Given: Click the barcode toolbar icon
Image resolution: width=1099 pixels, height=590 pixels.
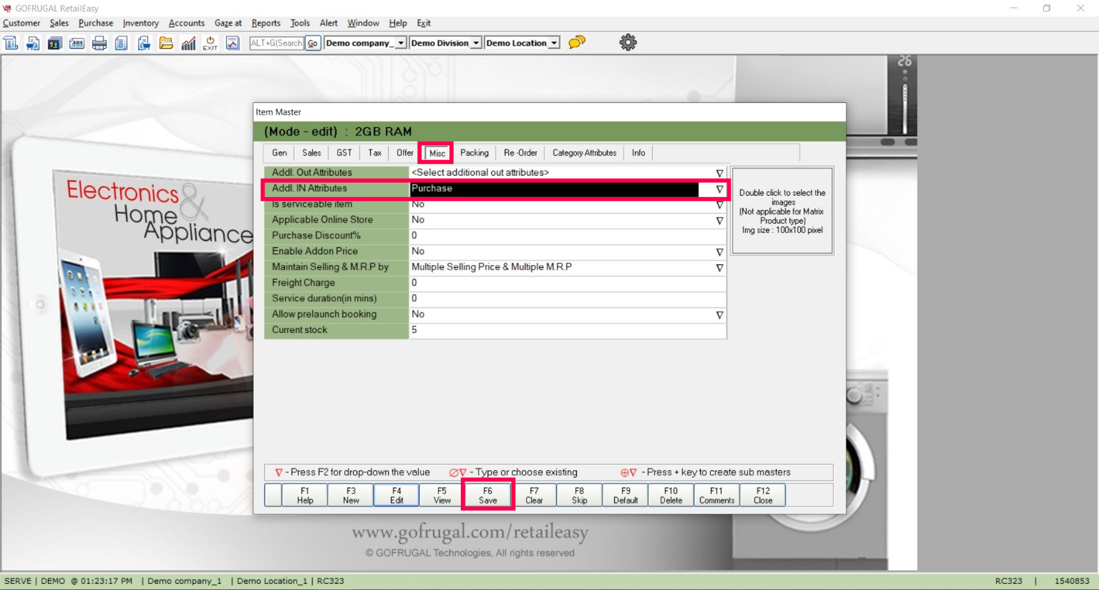Looking at the screenshot, I should coord(77,43).
